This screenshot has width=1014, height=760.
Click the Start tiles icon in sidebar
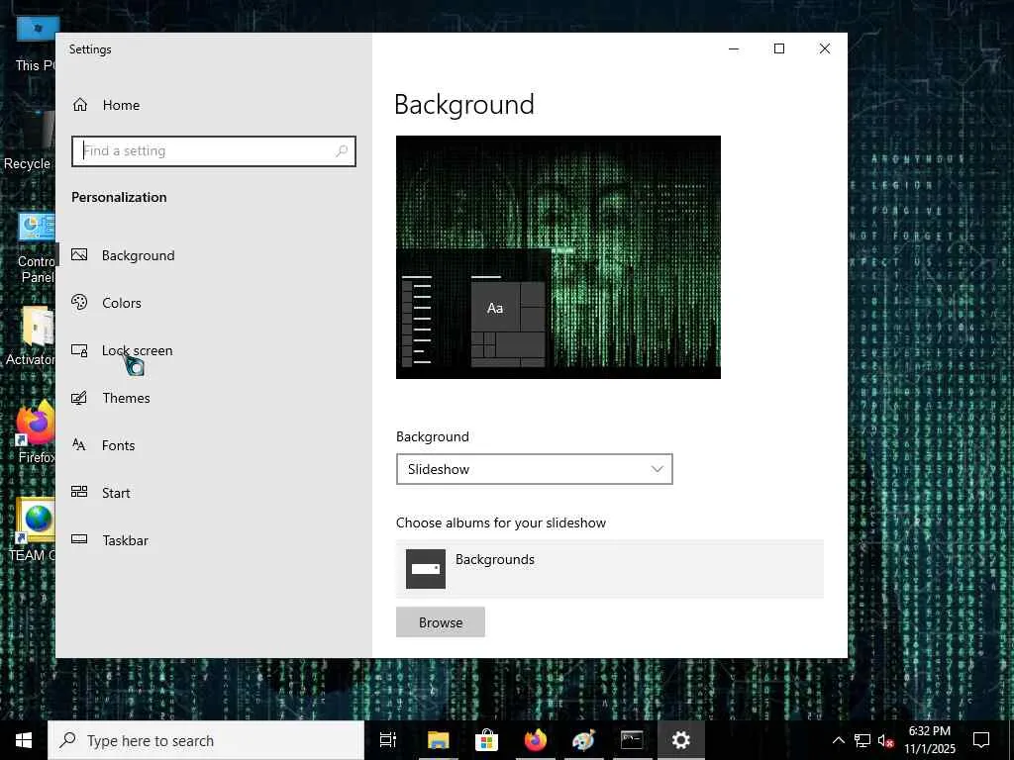pos(79,492)
